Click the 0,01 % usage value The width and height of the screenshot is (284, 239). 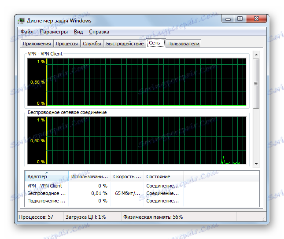click(x=99, y=193)
